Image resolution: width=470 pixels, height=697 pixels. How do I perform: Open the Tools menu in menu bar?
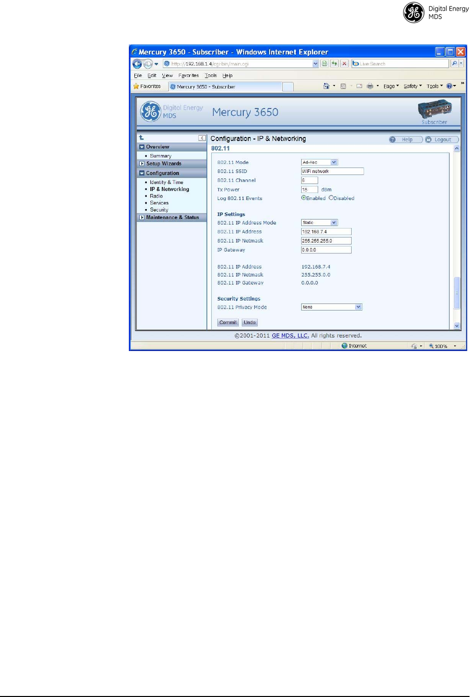pyautogui.click(x=211, y=75)
